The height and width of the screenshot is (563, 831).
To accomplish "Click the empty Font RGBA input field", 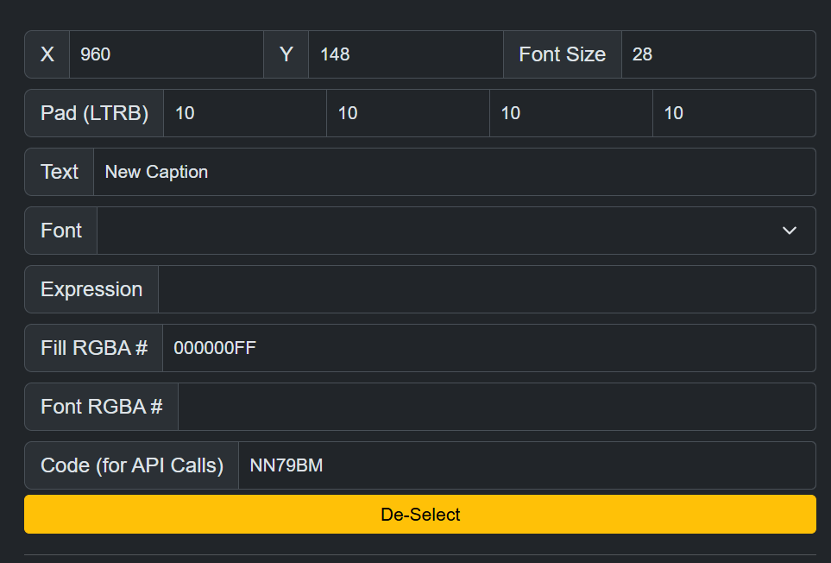I will (496, 407).
